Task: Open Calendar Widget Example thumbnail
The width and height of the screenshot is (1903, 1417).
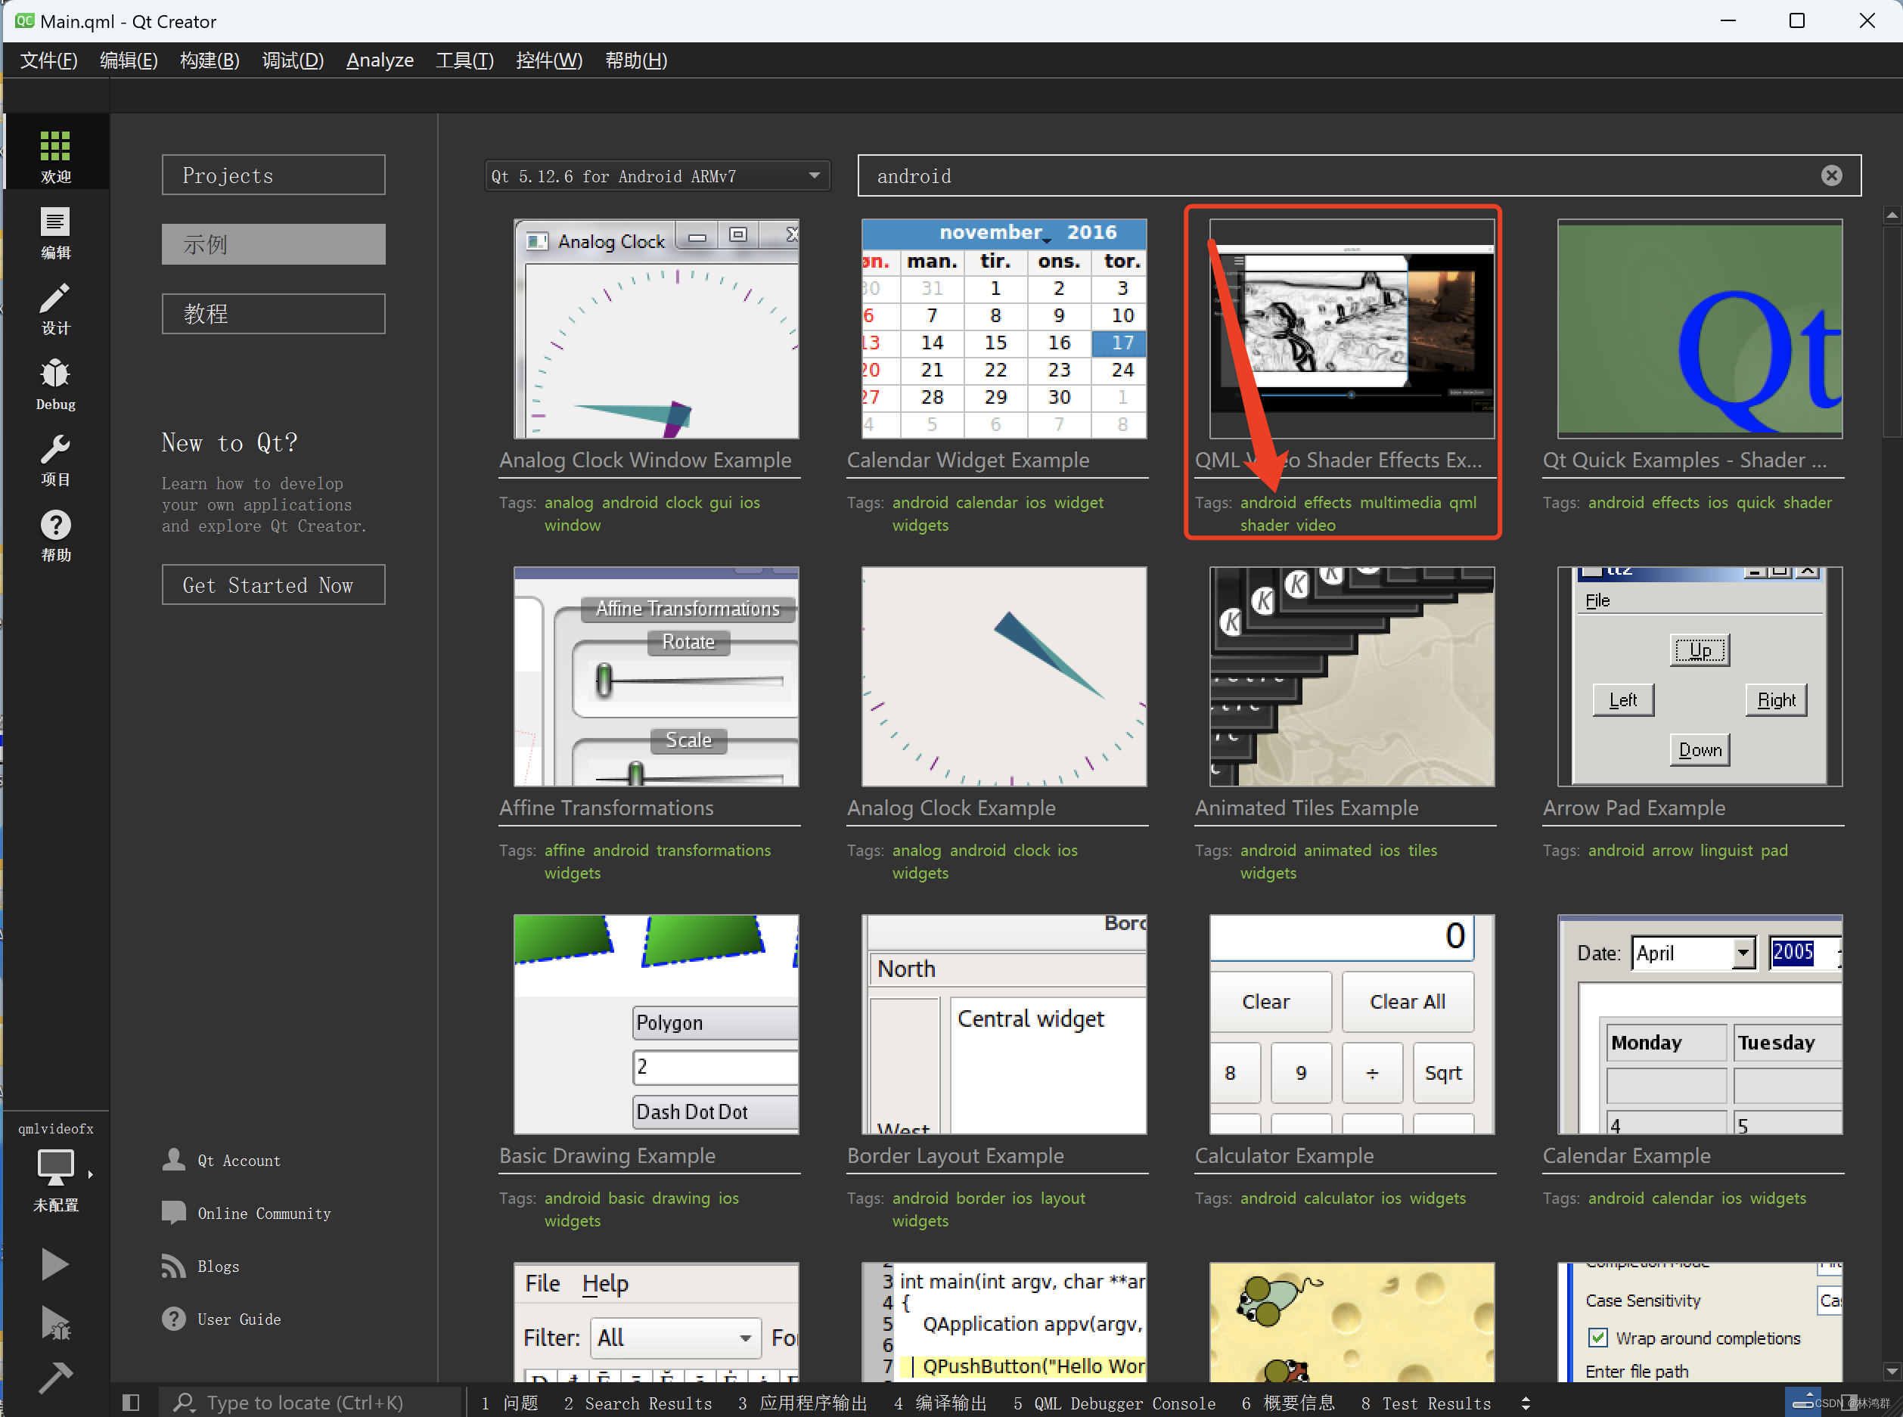Action: (x=1004, y=328)
